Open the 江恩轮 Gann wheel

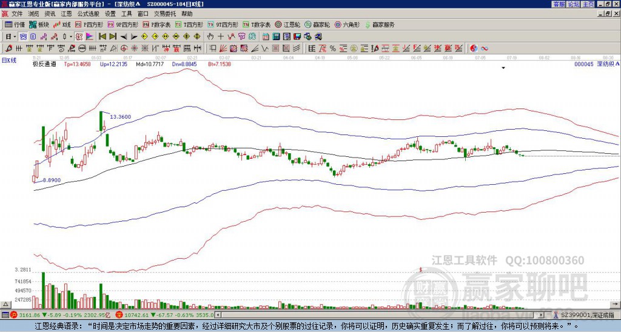287,24
